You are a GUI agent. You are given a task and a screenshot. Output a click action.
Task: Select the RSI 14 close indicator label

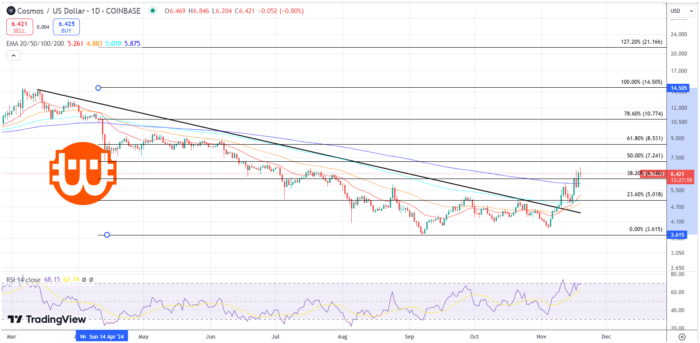[23, 280]
